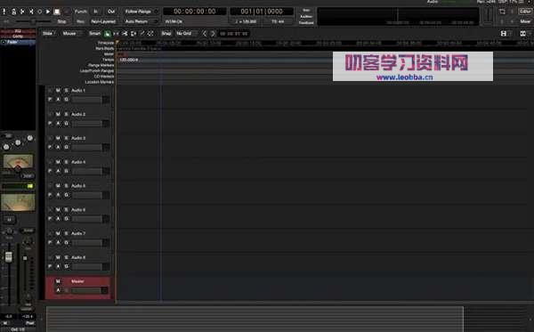Click the Timecode ruler label
Viewport: 534px width, 332px height.
tap(106, 43)
